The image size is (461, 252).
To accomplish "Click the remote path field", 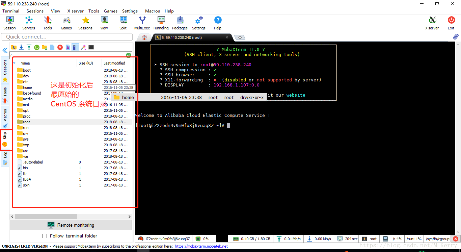I will tap(67, 55).
